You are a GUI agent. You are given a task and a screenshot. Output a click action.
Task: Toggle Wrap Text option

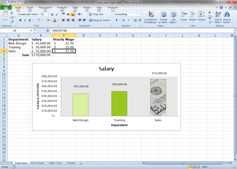point(96,14)
